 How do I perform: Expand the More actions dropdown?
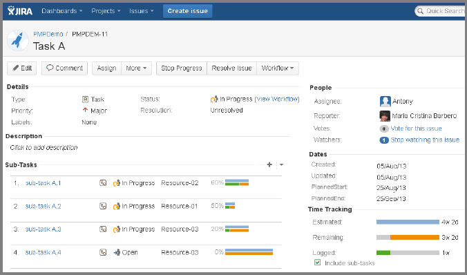pyautogui.click(x=136, y=68)
